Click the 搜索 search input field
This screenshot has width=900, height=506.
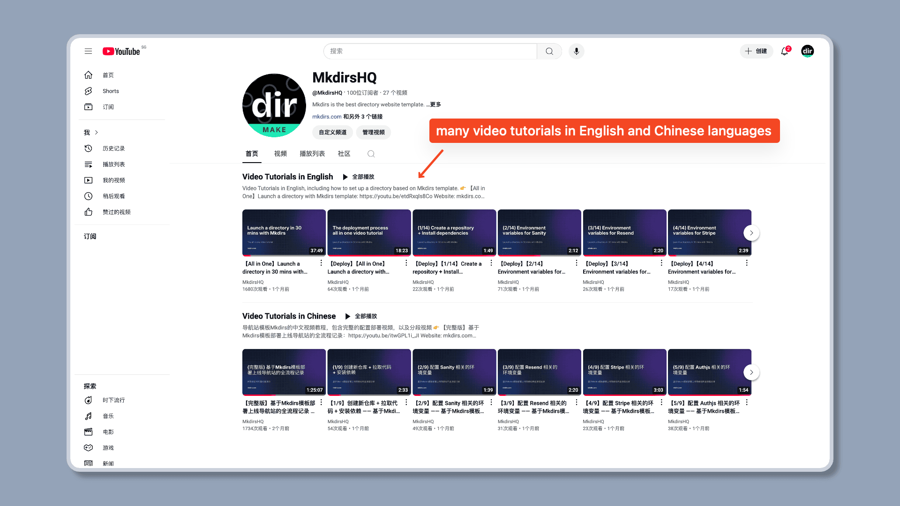coord(430,51)
